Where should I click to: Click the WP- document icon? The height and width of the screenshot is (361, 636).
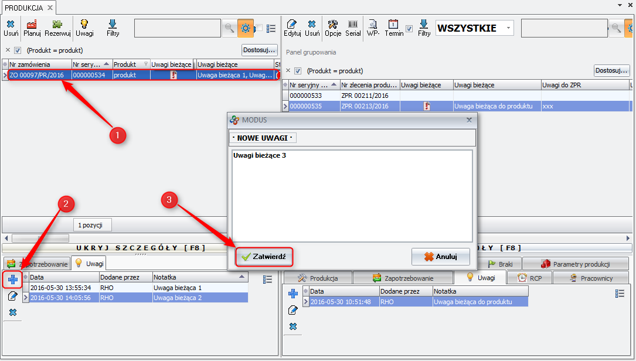pos(373,28)
